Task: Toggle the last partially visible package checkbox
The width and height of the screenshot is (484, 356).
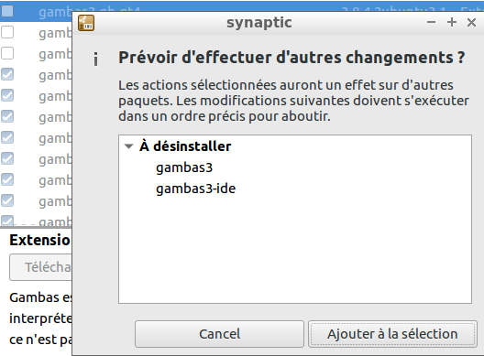Action: (x=7, y=221)
